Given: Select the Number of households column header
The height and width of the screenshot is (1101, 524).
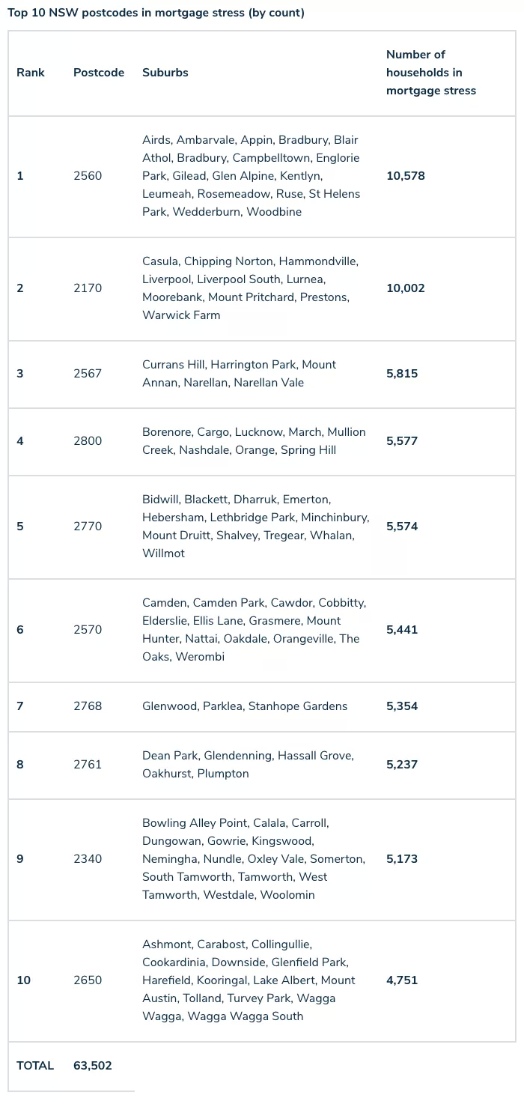Looking at the screenshot, I should tap(431, 73).
